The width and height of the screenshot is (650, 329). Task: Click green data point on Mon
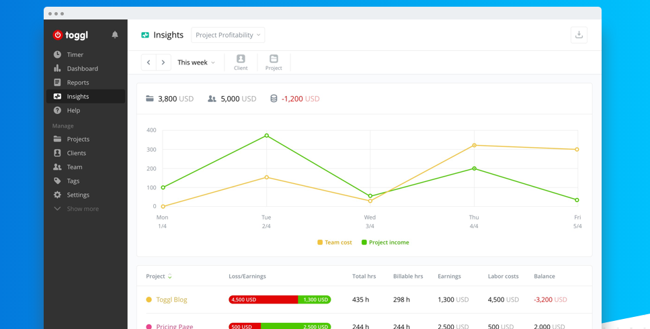pyautogui.click(x=163, y=187)
